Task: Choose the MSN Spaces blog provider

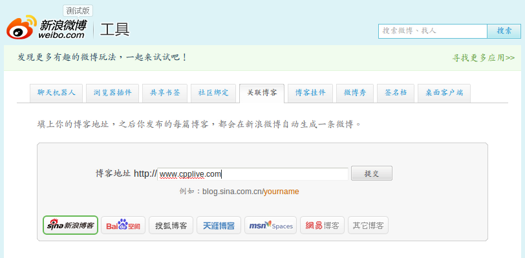Action: click(x=271, y=225)
